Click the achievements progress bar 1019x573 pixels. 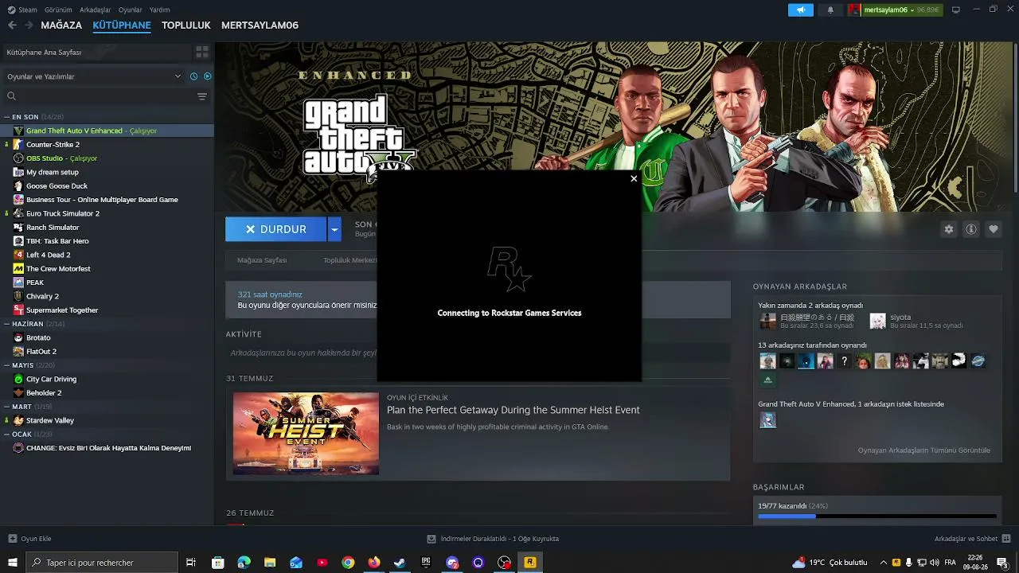pos(877,516)
